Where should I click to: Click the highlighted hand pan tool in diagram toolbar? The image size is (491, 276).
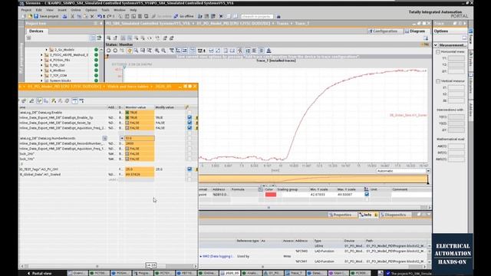pyautogui.click(x=130, y=51)
